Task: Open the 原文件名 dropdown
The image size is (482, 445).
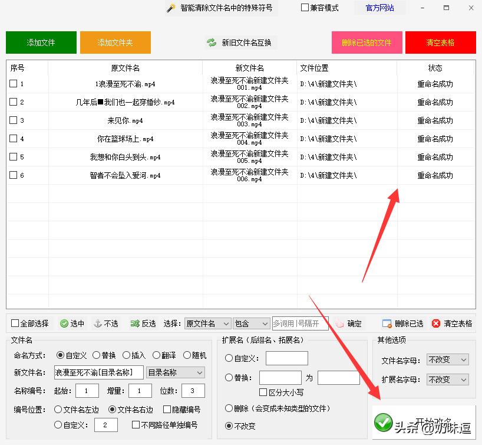Action: coord(206,323)
